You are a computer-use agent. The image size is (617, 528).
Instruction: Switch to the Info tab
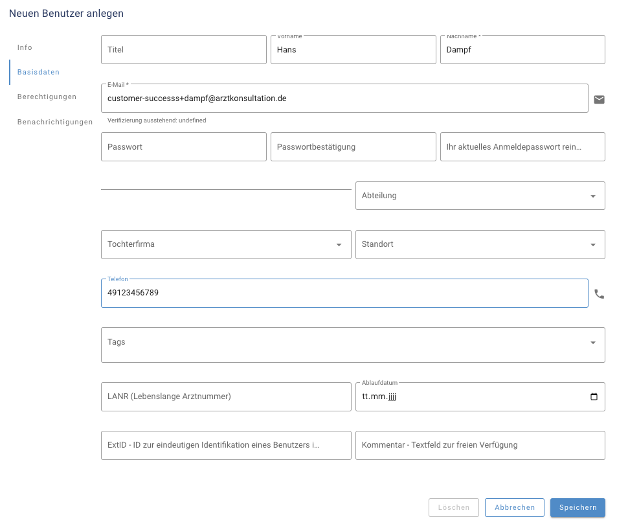click(25, 47)
